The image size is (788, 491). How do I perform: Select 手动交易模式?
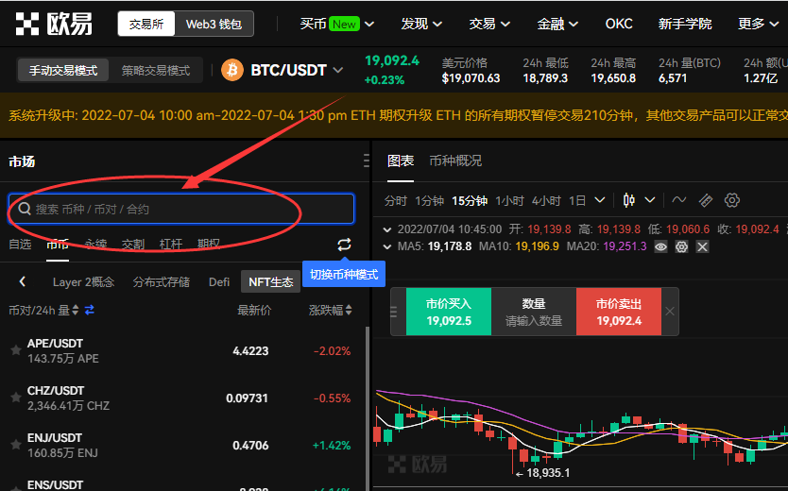pyautogui.click(x=62, y=70)
